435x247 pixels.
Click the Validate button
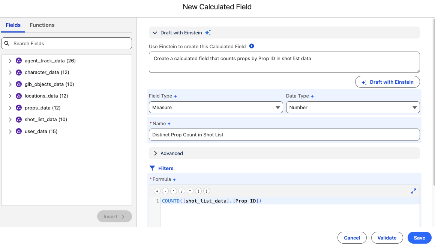coord(387,238)
